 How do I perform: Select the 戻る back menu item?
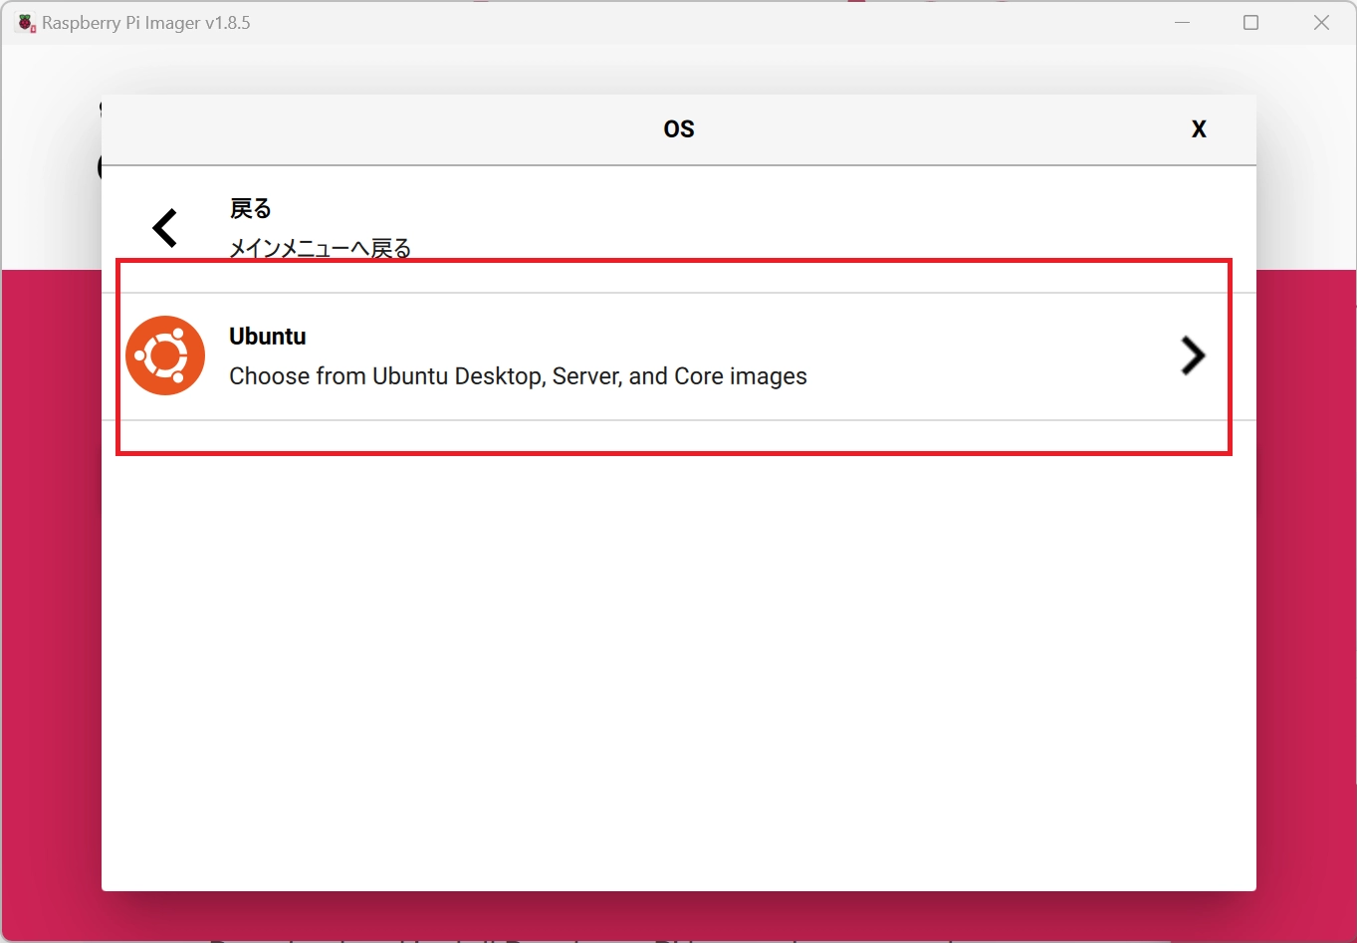[679, 229]
